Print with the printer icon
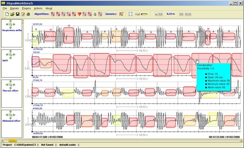Viewport: 244px width, 148px height. (x=28, y=14)
